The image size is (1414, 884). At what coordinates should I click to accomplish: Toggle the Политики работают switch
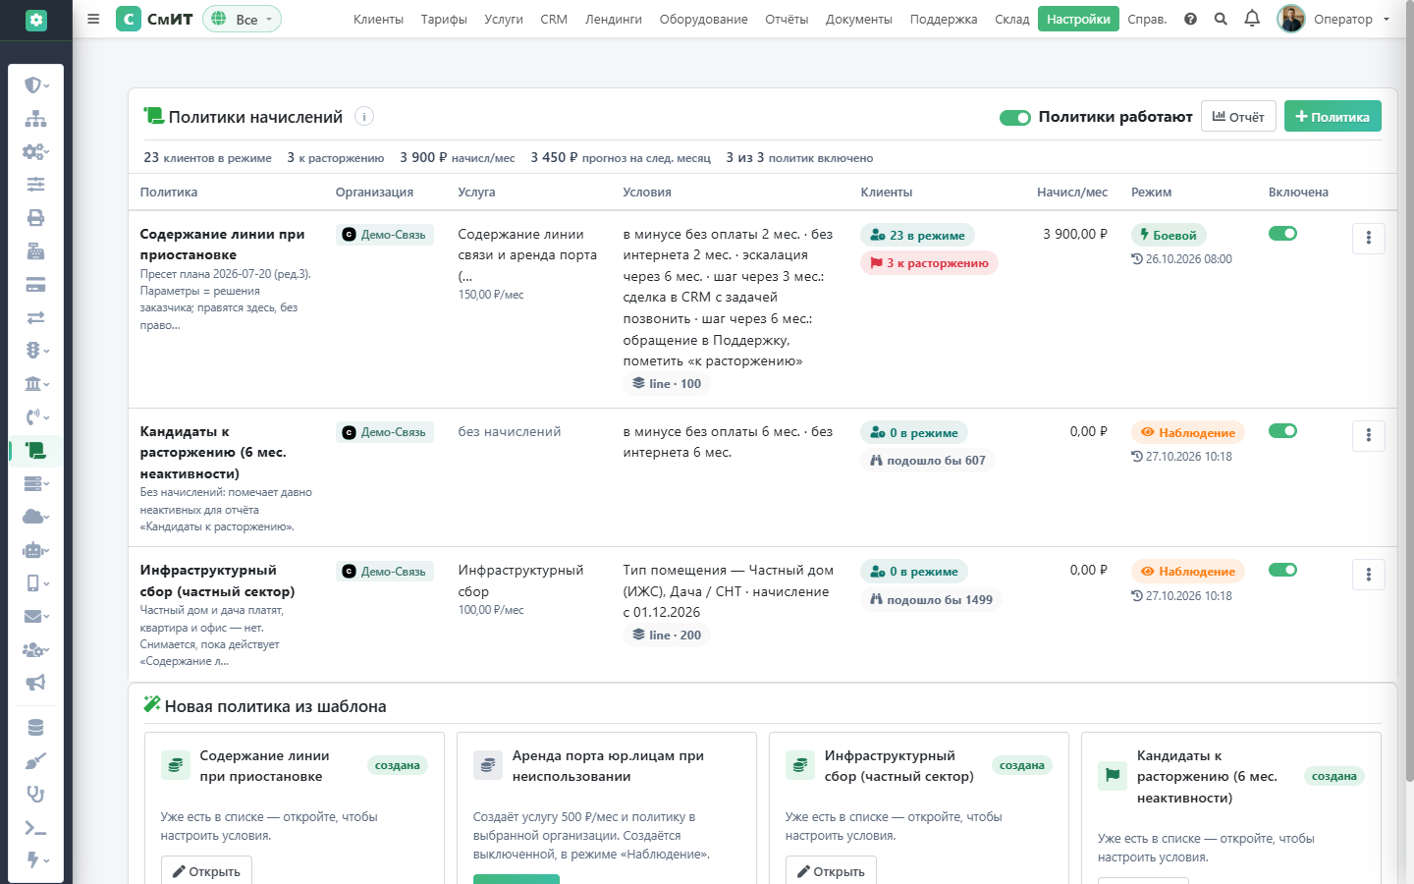pyautogui.click(x=1015, y=118)
